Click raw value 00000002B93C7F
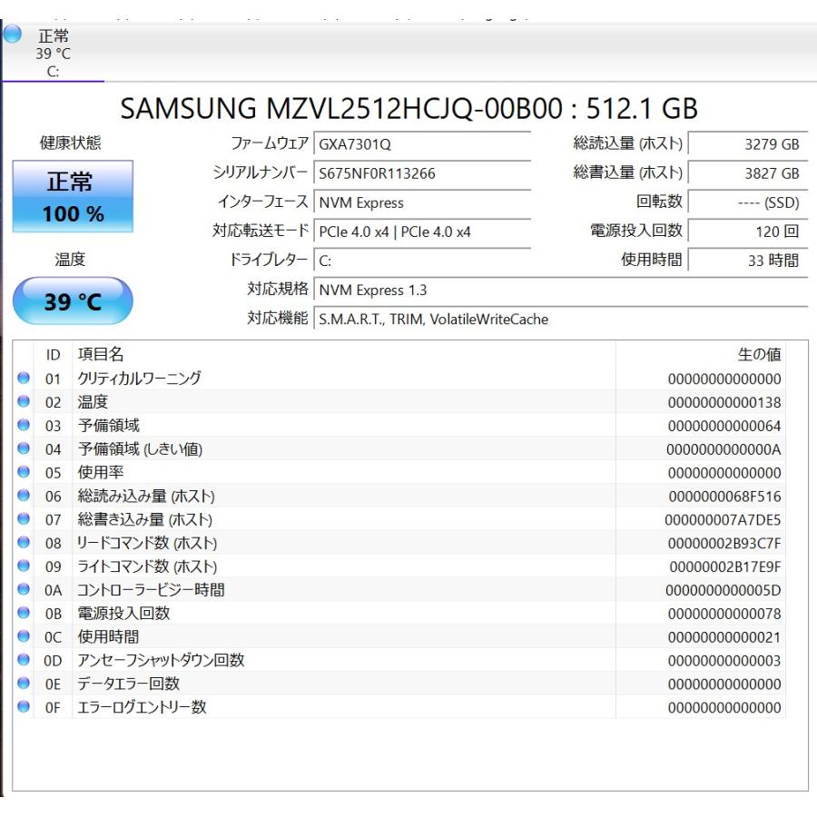Screen dimensions: 817x817 click(x=724, y=543)
